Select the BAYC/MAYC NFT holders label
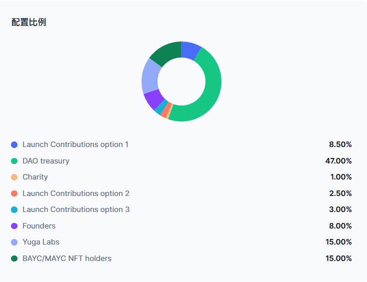This screenshot has width=367, height=282. (67, 258)
